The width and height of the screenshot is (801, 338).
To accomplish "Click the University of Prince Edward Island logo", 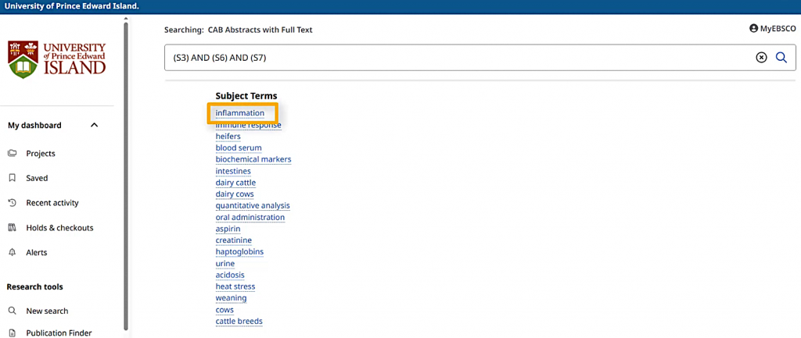I will 57,59.
